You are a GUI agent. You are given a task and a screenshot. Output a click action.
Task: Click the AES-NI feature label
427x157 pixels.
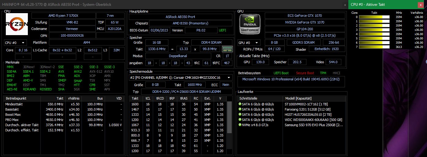click(x=11, y=89)
